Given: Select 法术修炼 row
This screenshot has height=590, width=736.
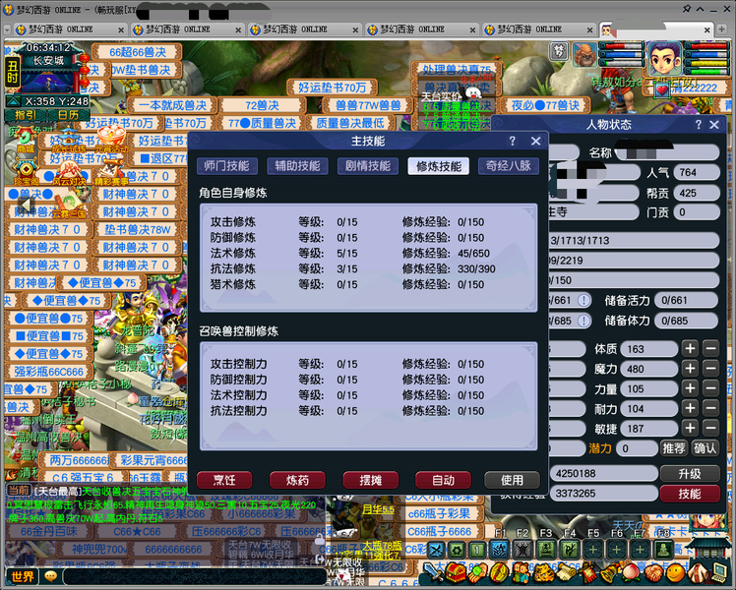Looking at the screenshot, I should pyautogui.click(x=368, y=254).
